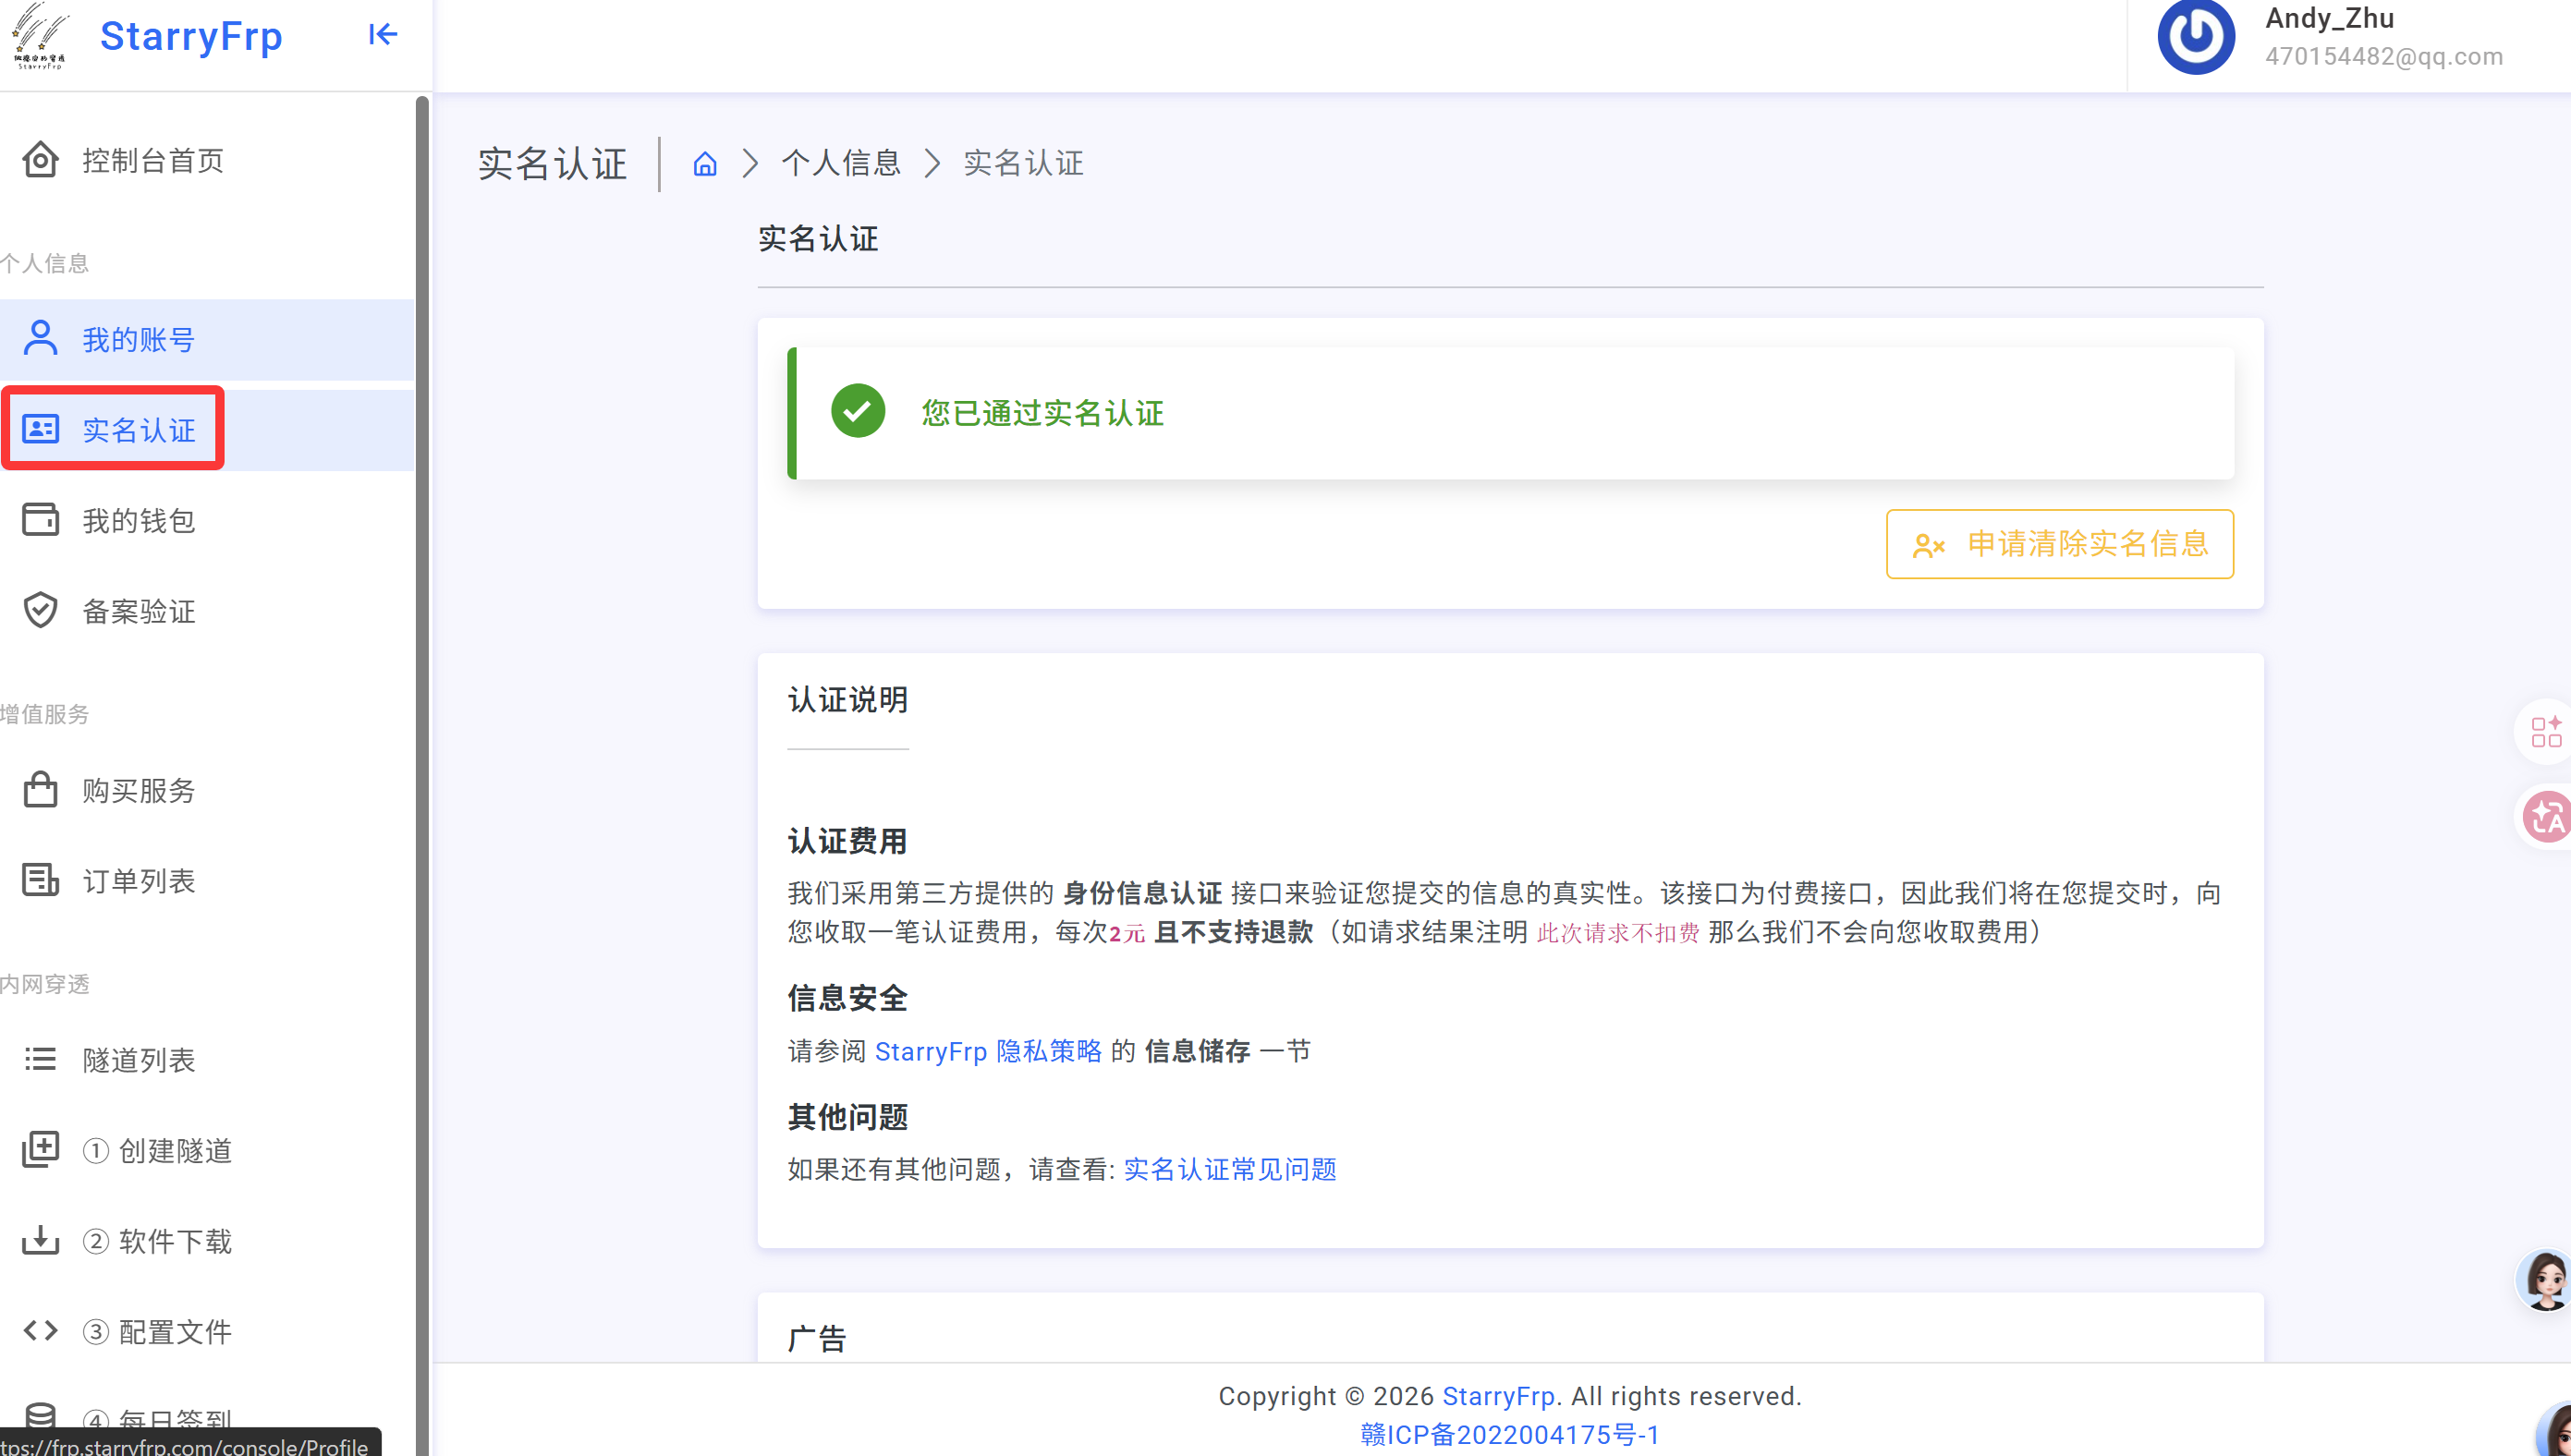Open Andy_Zhu user avatar menu
2571x1456 pixels.
[x=2195, y=36]
